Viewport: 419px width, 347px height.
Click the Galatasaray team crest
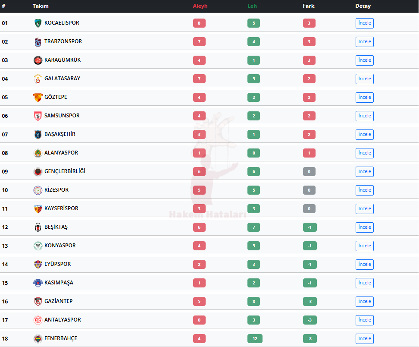pyautogui.click(x=38, y=79)
